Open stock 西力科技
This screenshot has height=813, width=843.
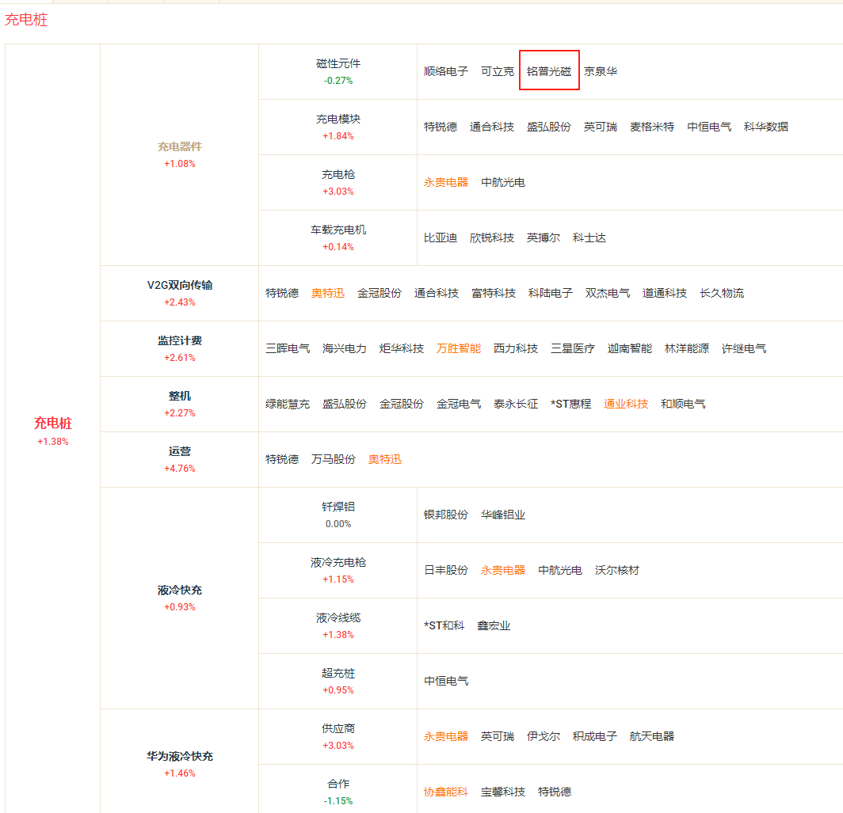click(516, 348)
